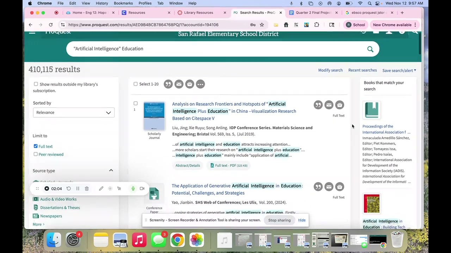Viewport: 451px width, 253px height.
Task: Open the book icon under Books that match
Action: pos(372,110)
